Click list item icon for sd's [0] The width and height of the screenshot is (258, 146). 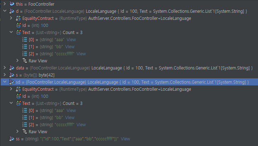pos(24,111)
